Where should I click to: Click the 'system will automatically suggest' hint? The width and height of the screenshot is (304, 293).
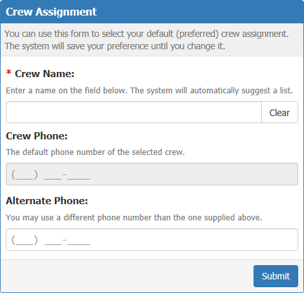tap(149, 91)
